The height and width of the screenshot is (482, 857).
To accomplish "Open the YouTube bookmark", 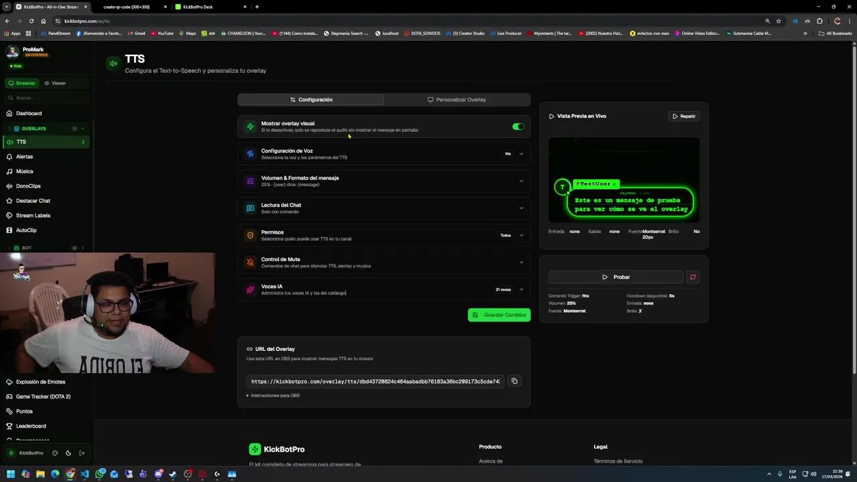I will pos(162,33).
